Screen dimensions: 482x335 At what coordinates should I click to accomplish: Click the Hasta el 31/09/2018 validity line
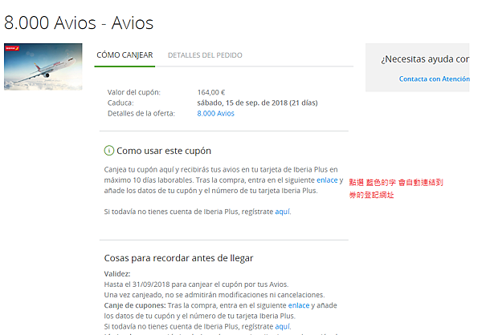[196, 285]
